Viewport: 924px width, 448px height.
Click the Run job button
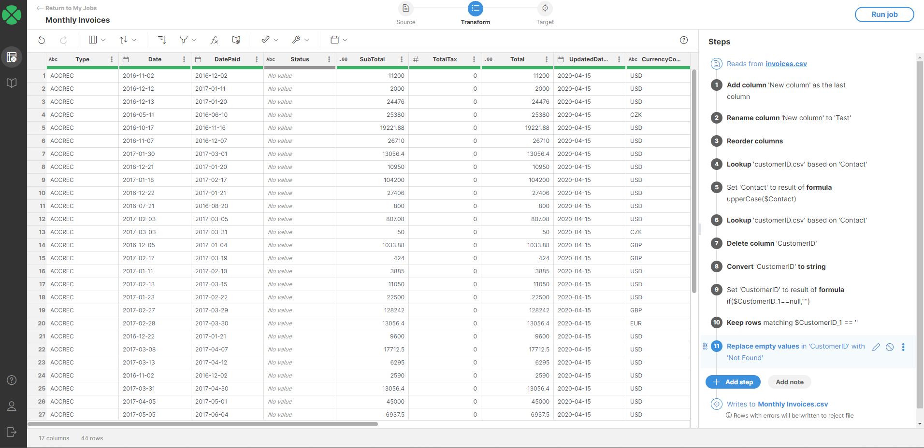[884, 14]
